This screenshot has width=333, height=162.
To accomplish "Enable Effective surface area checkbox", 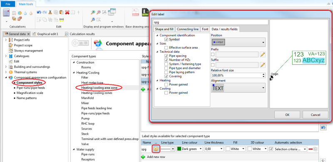I will click(166, 47).
